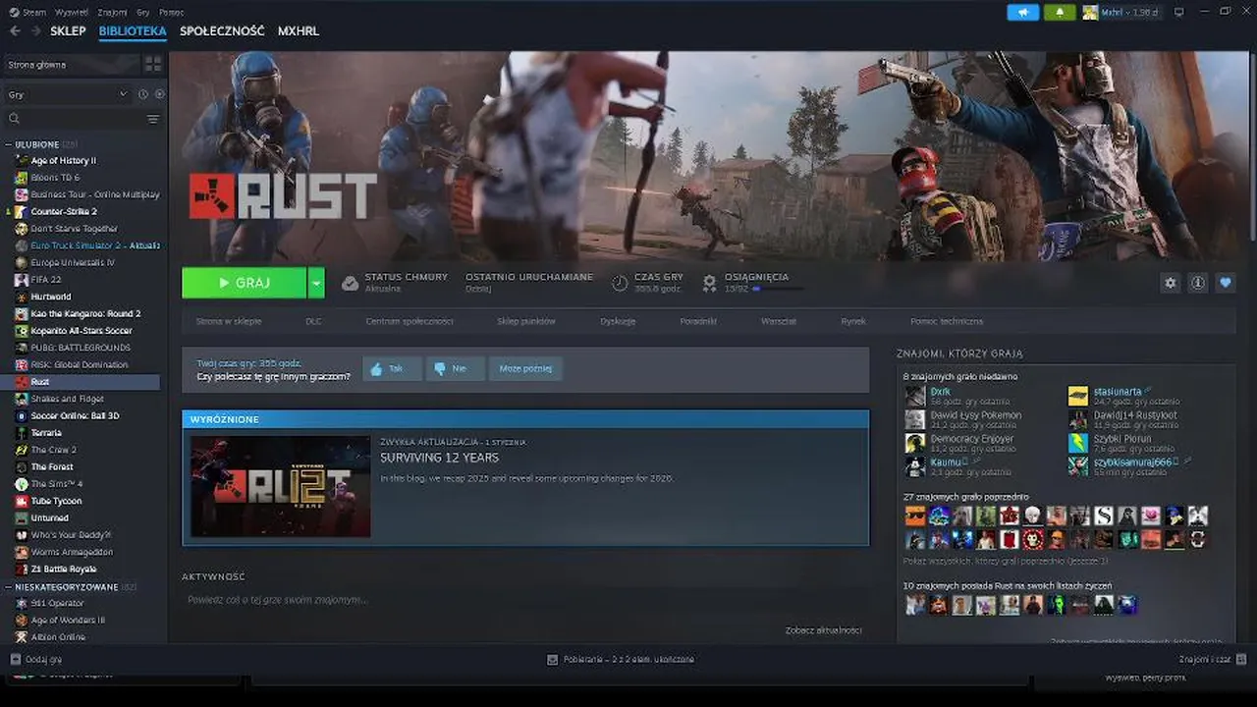Open the Pomoc menu
The image size is (1257, 707).
pyautogui.click(x=171, y=12)
